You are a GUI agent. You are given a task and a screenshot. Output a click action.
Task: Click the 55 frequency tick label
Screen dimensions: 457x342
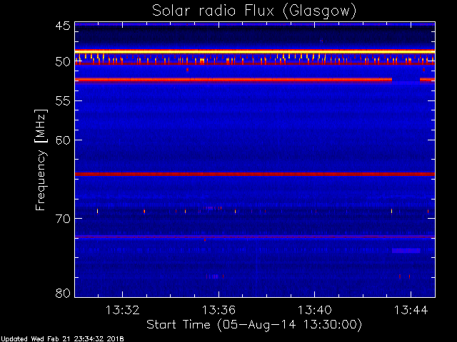(x=63, y=101)
